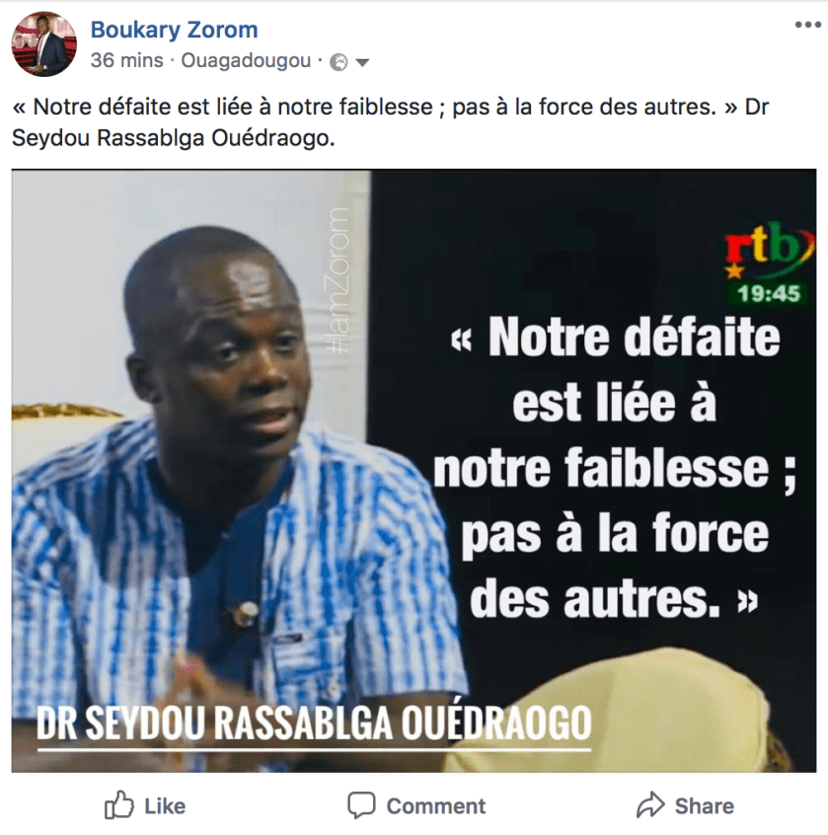Click the curved arrow Share icon
The height and width of the screenshot is (835, 828).
650,804
